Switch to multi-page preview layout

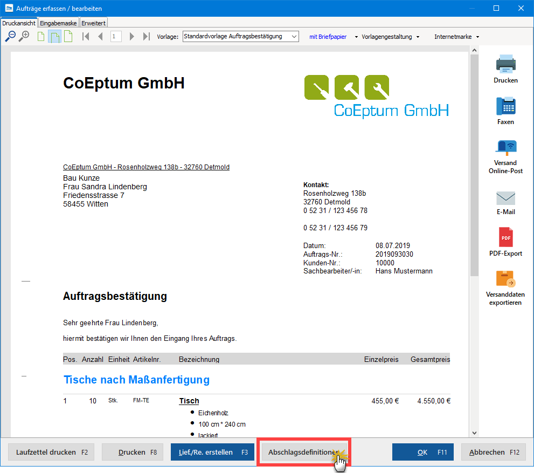pyautogui.click(x=54, y=36)
